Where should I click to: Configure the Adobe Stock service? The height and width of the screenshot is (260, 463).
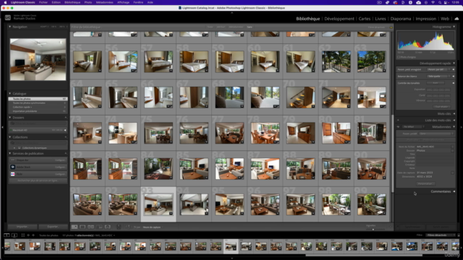(60, 167)
